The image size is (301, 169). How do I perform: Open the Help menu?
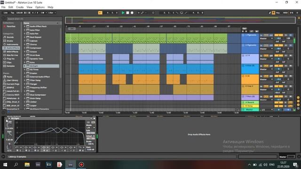pyautogui.click(x=50, y=7)
